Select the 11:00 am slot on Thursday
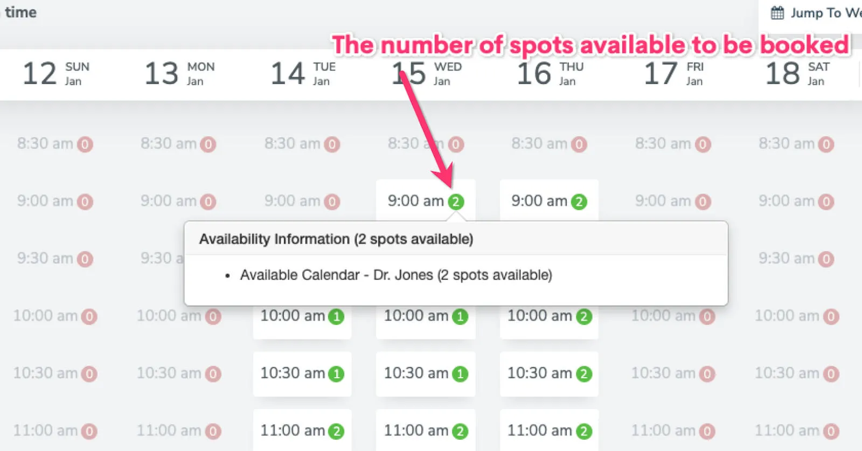This screenshot has width=862, height=451. tap(548, 430)
